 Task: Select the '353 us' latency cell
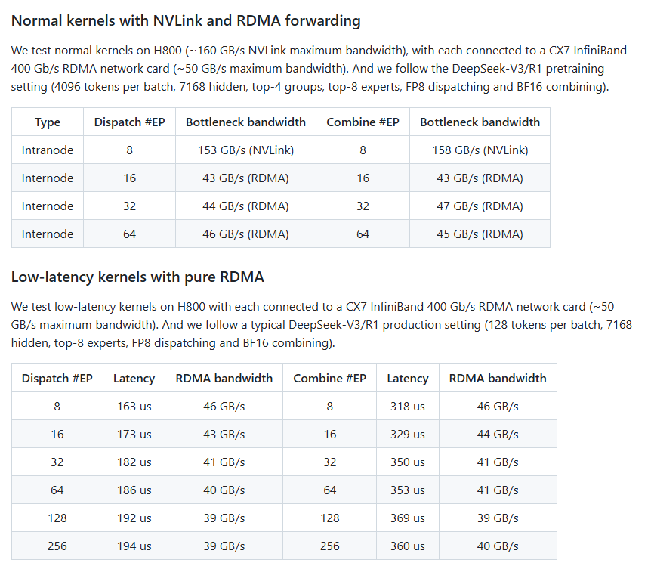tap(408, 490)
